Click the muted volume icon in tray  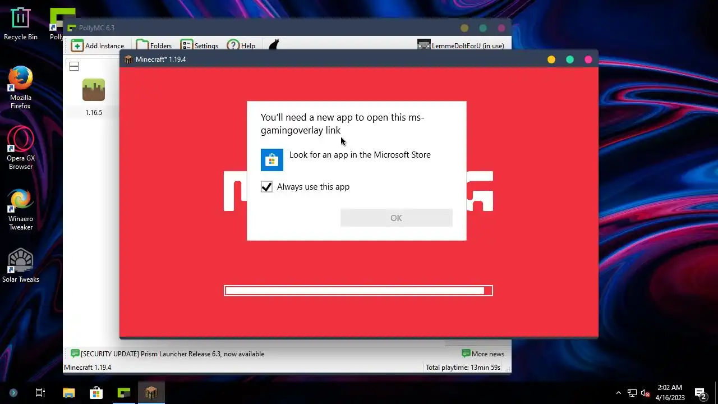(x=645, y=393)
